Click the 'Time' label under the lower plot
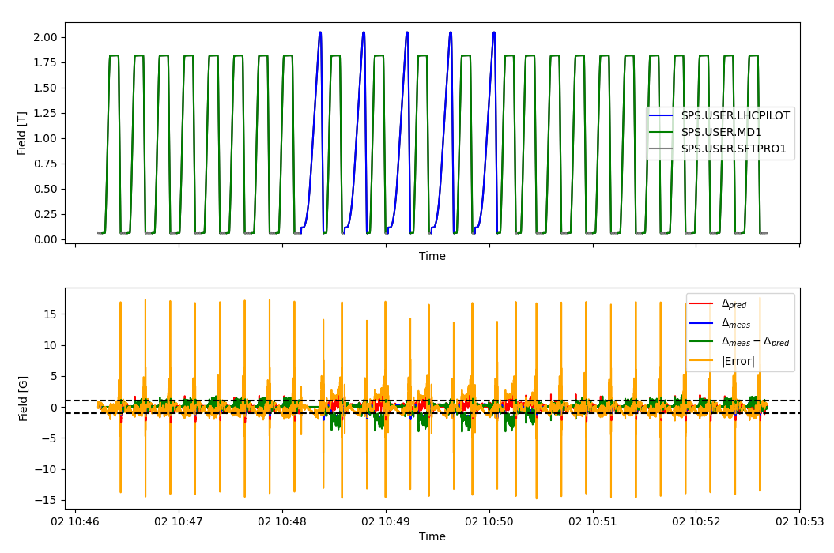The height and width of the screenshot is (553, 834). tap(432, 537)
